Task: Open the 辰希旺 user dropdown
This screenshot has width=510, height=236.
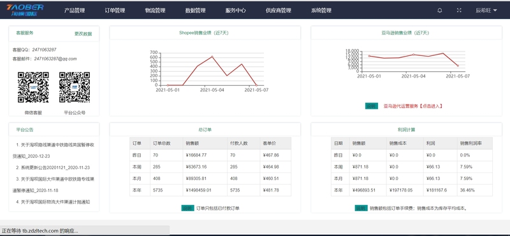Action: [486, 10]
